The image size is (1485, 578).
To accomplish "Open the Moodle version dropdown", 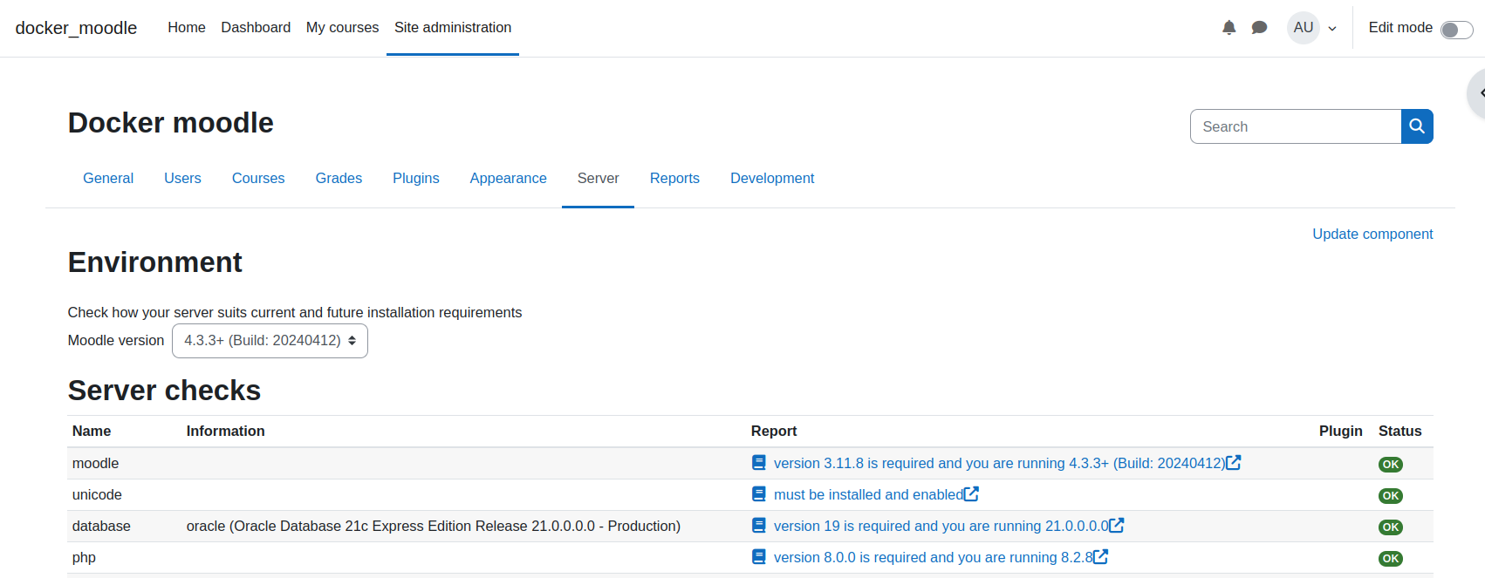I will 270,341.
